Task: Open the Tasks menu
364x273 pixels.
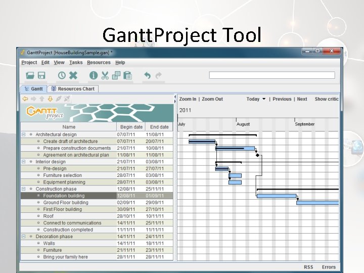Action: [76, 63]
